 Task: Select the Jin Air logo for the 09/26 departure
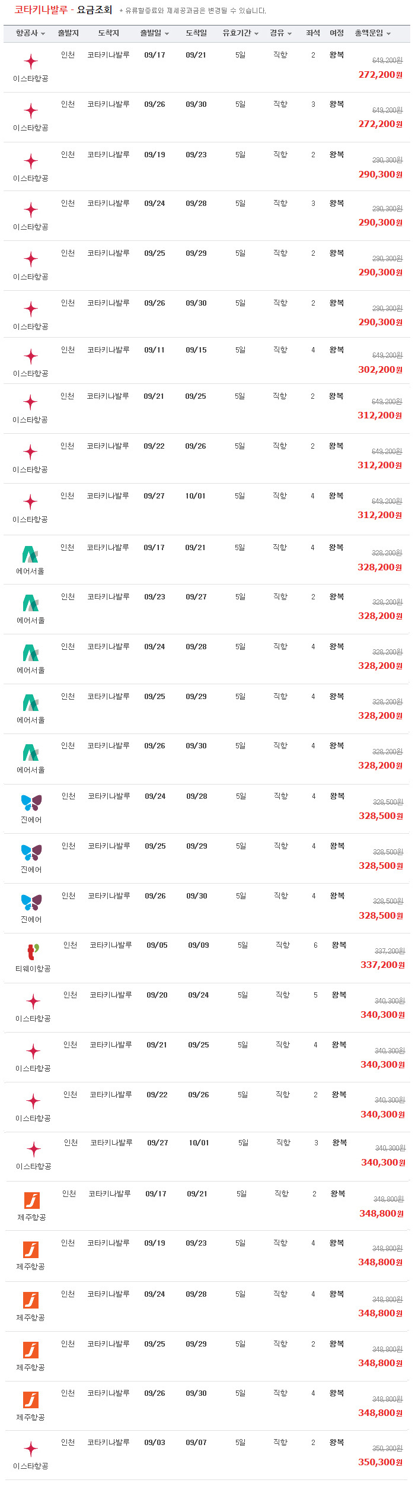coord(31,902)
